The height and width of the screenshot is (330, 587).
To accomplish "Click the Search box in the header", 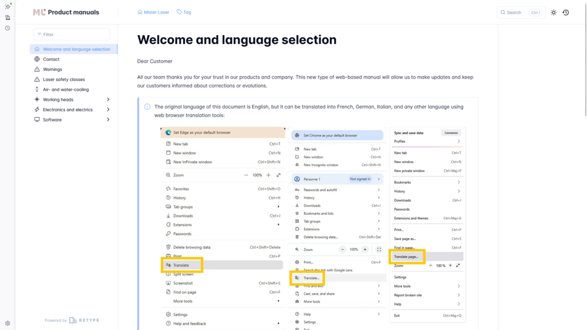I will 521,12.
